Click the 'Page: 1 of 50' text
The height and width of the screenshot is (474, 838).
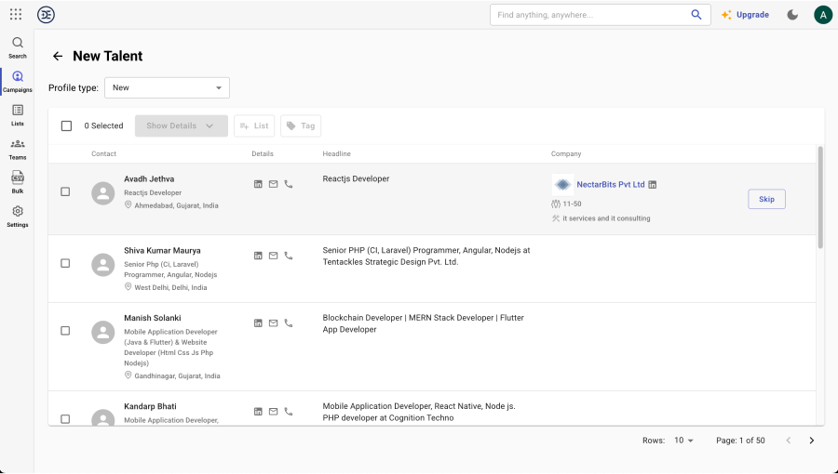(x=740, y=441)
